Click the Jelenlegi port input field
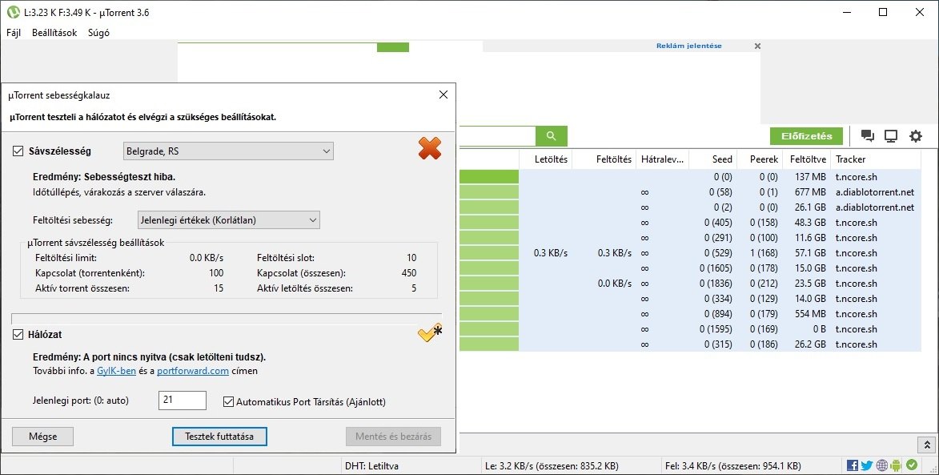 pyautogui.click(x=182, y=401)
